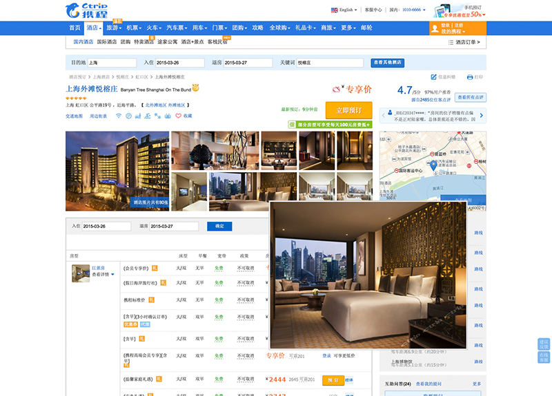Viewport: 552px width, 396px height.
Task: Click the 查看其他酒店 button
Action: (x=387, y=63)
